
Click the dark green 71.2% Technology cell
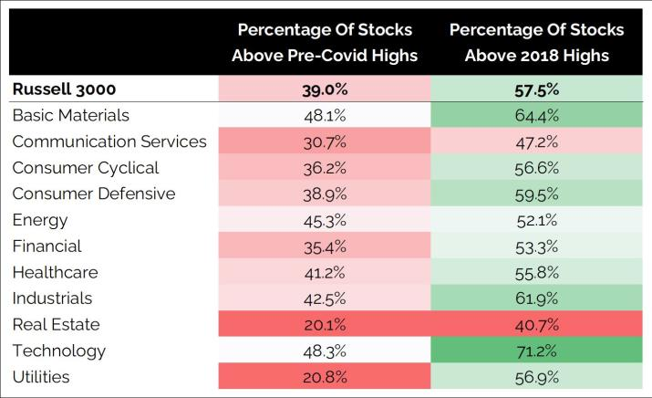click(536, 351)
